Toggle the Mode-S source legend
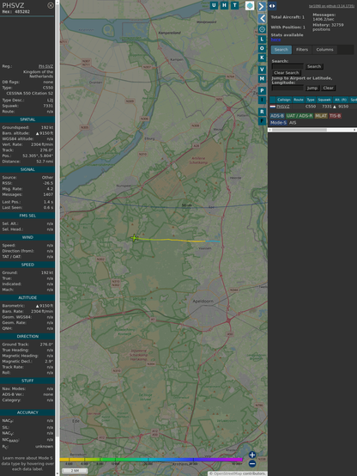The image size is (357, 476). (x=278, y=123)
